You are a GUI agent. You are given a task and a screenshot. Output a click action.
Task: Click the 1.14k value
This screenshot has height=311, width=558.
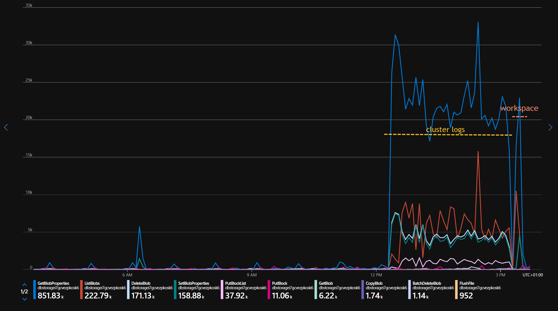[x=420, y=296]
